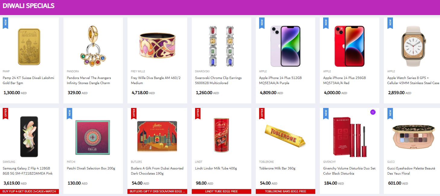Click the purple badge icon on Givenchy card
440x196 pixels.
point(373,112)
